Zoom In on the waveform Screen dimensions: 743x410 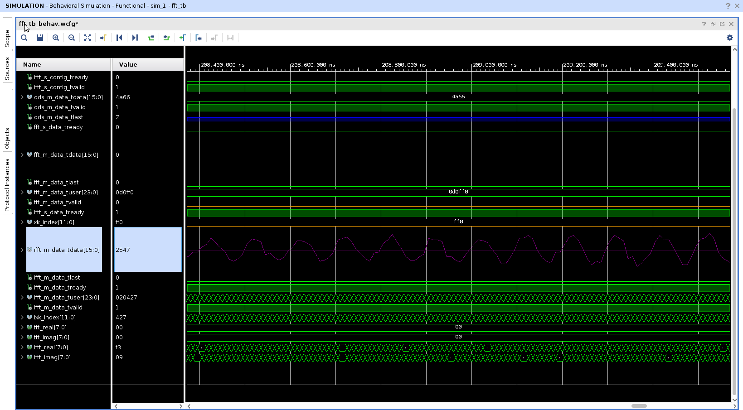click(56, 38)
